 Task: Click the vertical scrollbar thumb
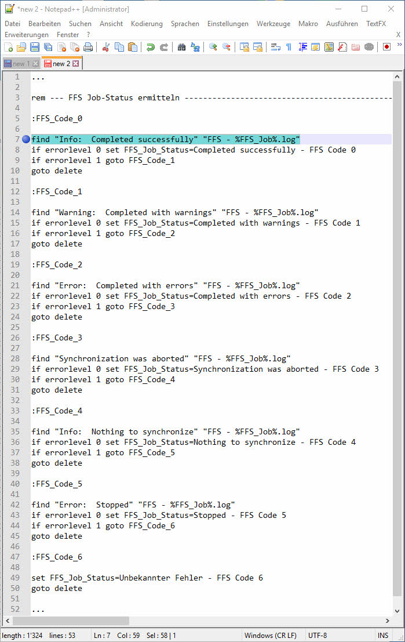pos(397,339)
